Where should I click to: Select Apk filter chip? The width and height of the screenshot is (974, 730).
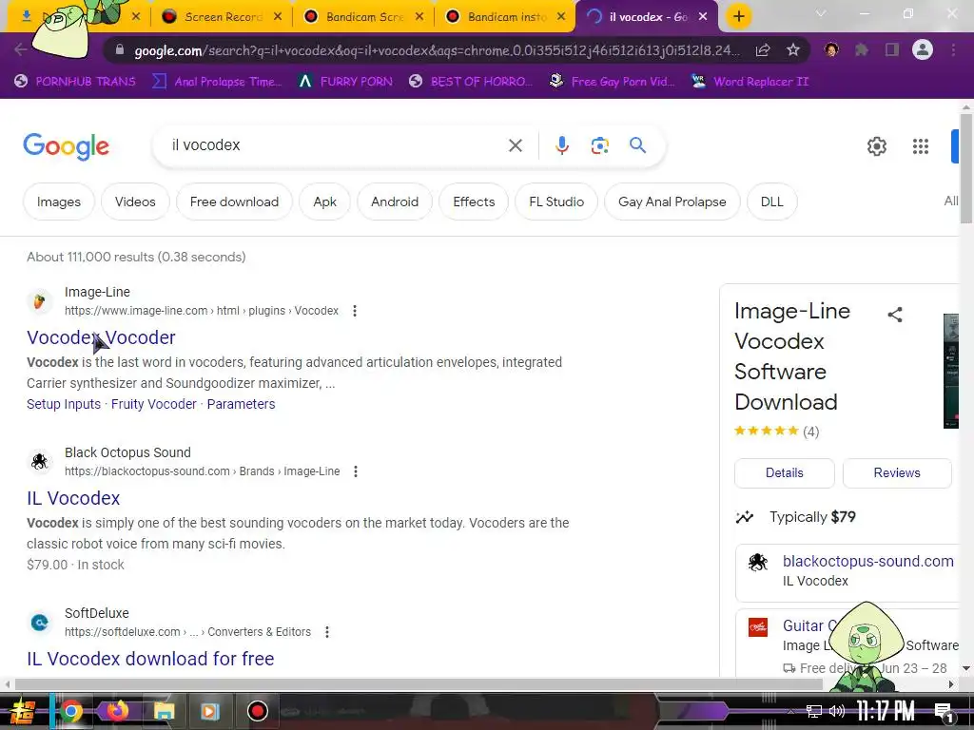(x=324, y=202)
